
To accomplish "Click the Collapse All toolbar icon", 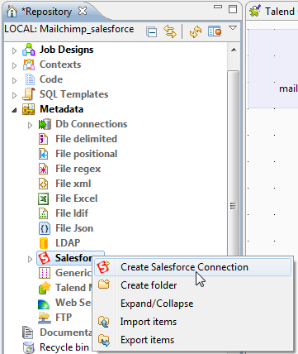I will (152, 31).
